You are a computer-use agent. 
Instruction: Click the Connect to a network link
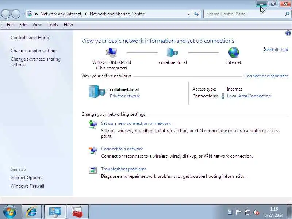click(x=122, y=149)
